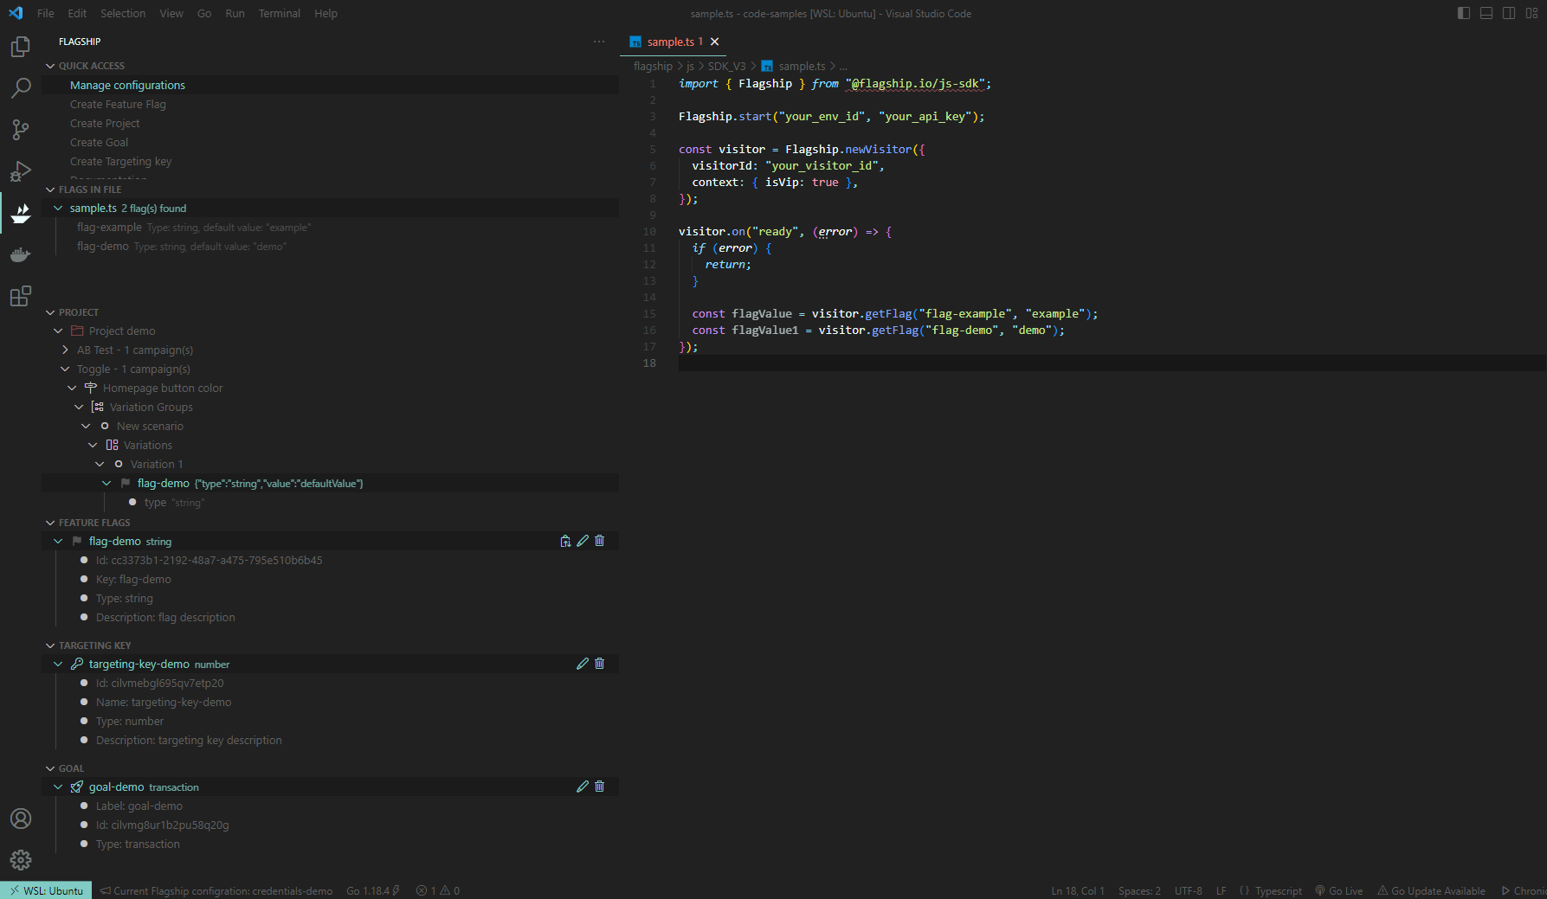The image size is (1547, 899).
Task: Edit the flag-demo feature flag
Action: (583, 541)
